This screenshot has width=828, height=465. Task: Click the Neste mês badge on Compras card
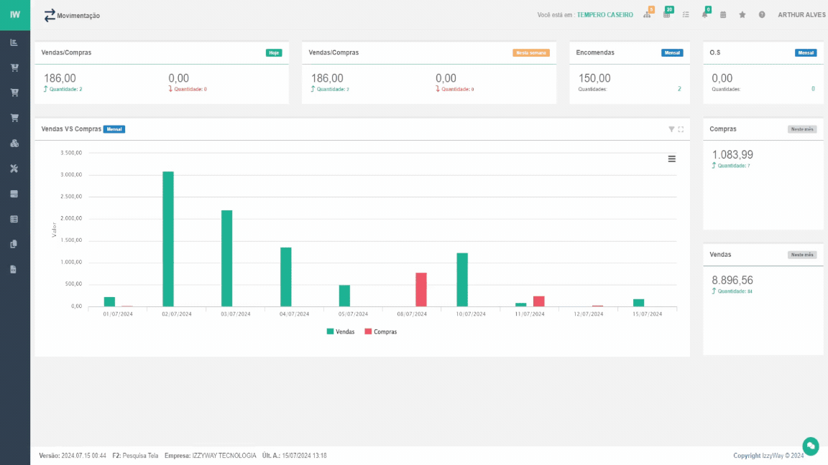pos(802,129)
